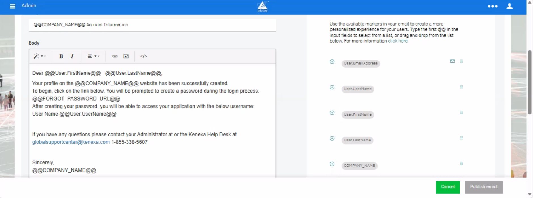Add the User.UserName marker with plus icon
533x198 pixels.
click(332, 87)
